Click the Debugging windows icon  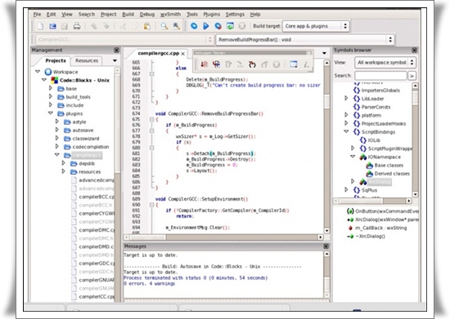pos(294,64)
